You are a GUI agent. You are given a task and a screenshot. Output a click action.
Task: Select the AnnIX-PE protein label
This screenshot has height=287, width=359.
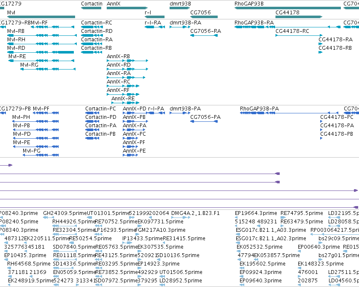click(x=134, y=151)
